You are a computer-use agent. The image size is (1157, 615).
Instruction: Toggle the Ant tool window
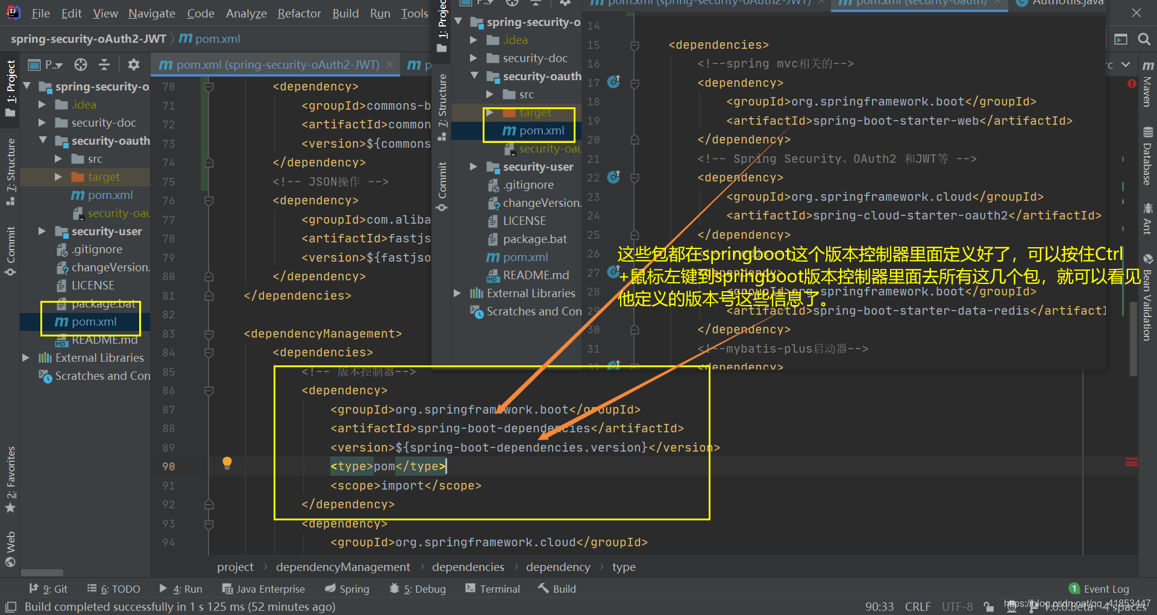coord(1147,218)
